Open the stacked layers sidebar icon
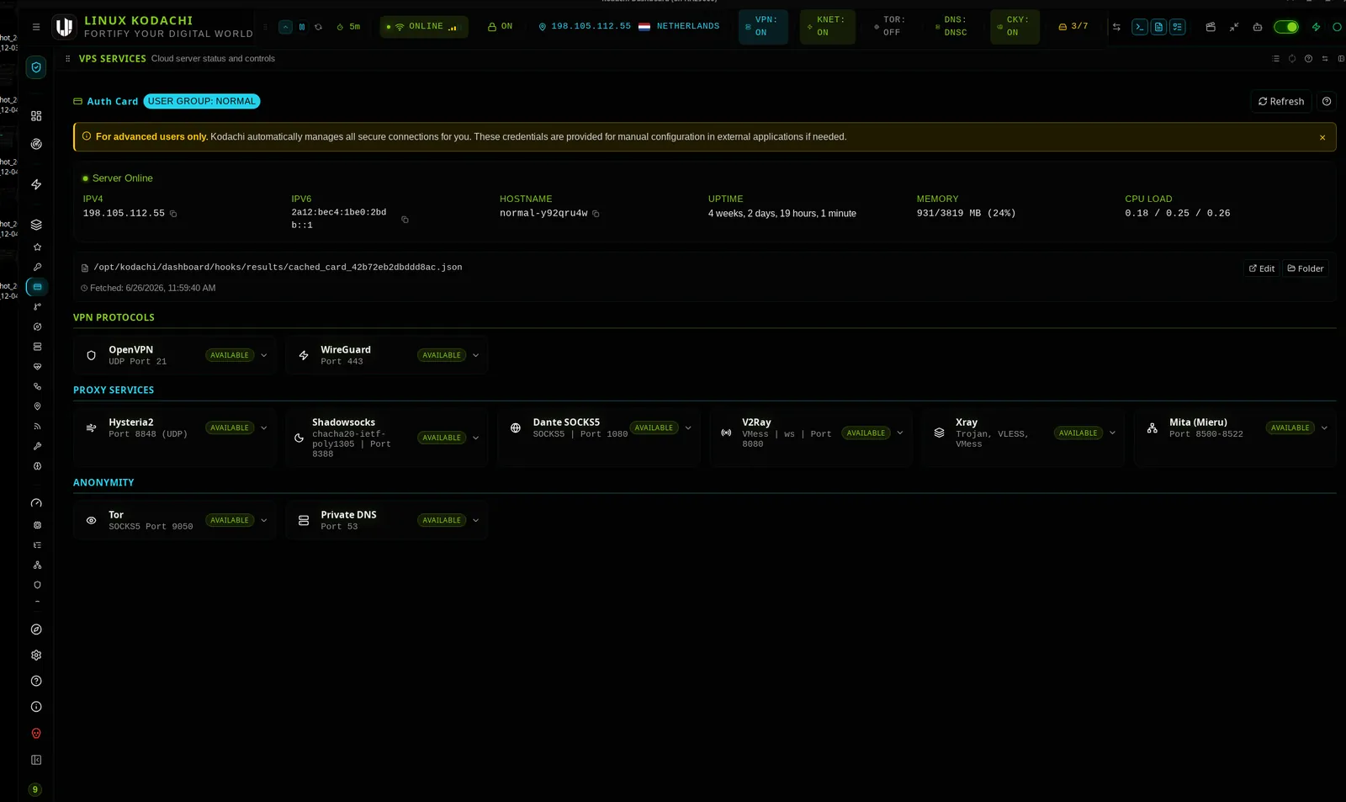Screen dimensions: 1346x802 coord(36,225)
